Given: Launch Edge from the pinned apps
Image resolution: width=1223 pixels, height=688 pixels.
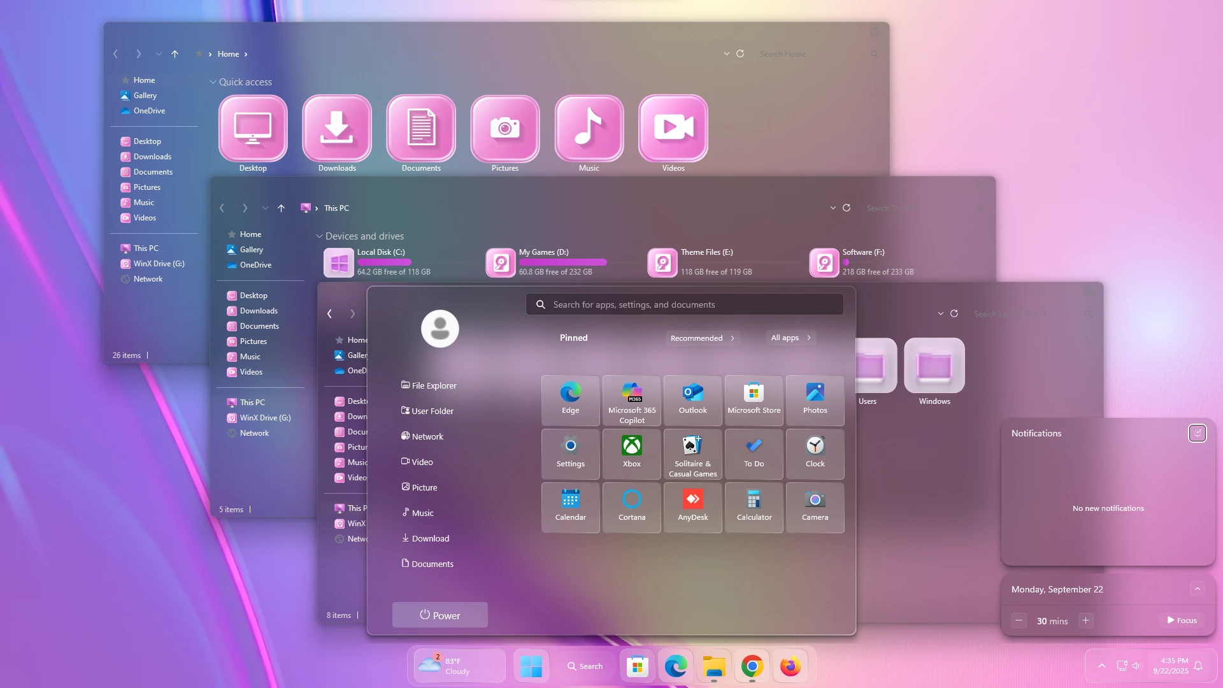Looking at the screenshot, I should pos(571,401).
